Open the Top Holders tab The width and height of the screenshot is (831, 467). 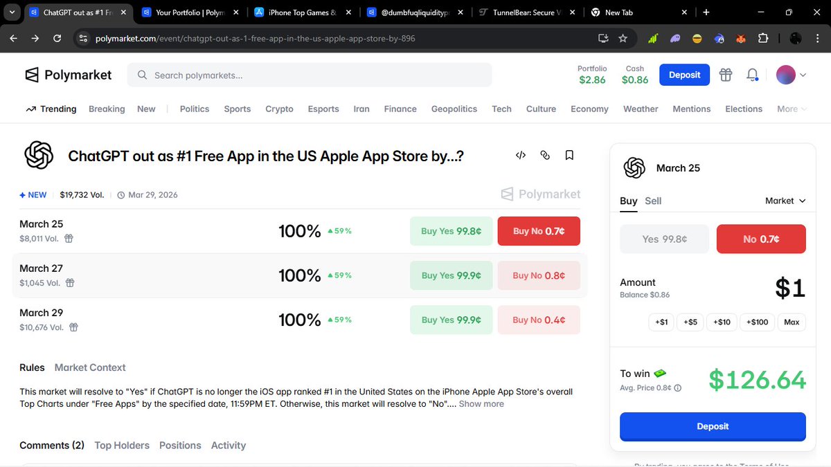pyautogui.click(x=122, y=446)
